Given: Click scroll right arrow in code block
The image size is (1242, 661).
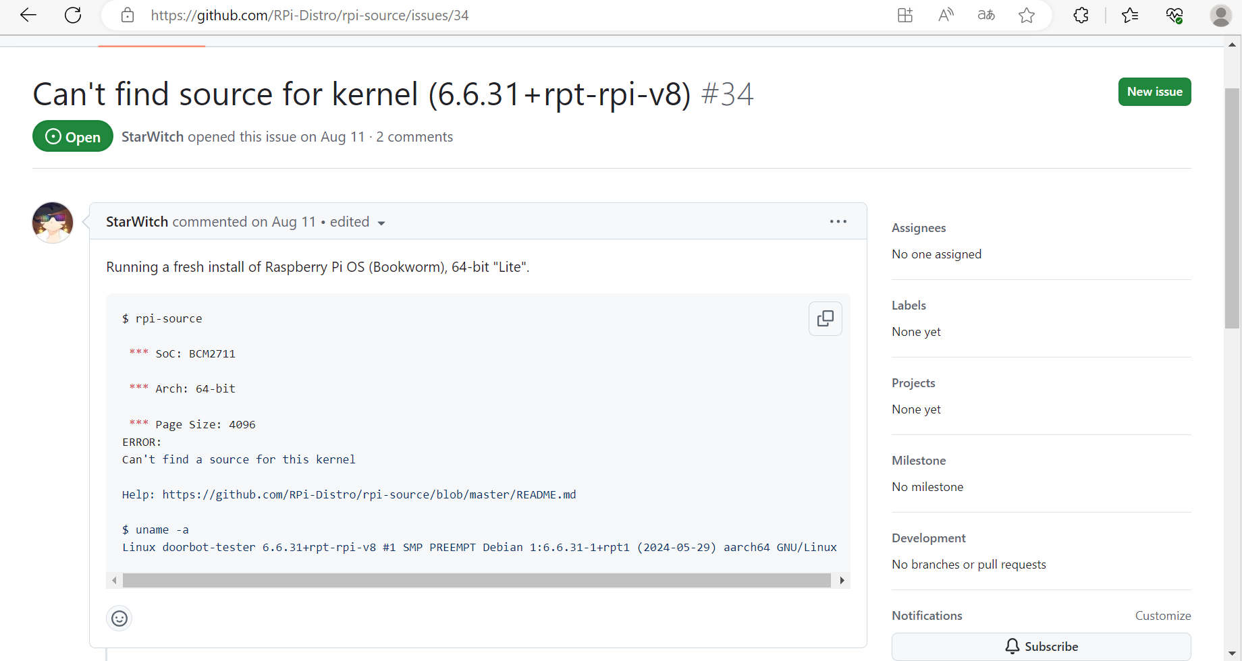Looking at the screenshot, I should click(x=842, y=581).
